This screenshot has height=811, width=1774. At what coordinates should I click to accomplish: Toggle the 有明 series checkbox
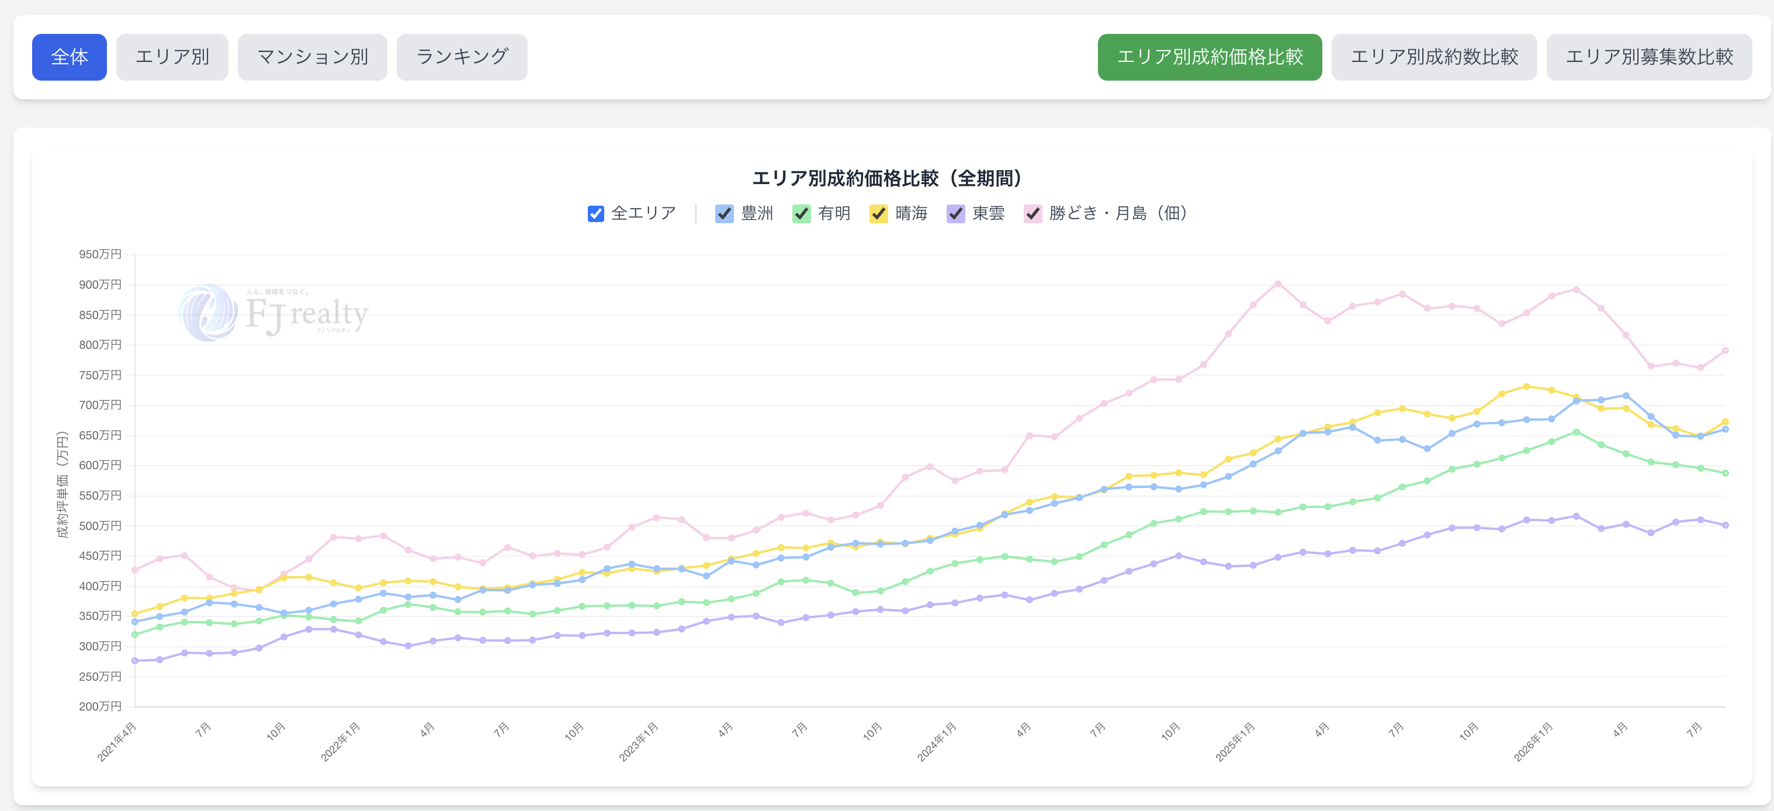[801, 214]
